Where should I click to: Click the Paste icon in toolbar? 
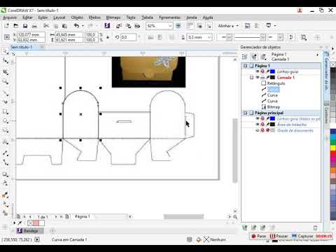pyautogui.click(x=64, y=26)
